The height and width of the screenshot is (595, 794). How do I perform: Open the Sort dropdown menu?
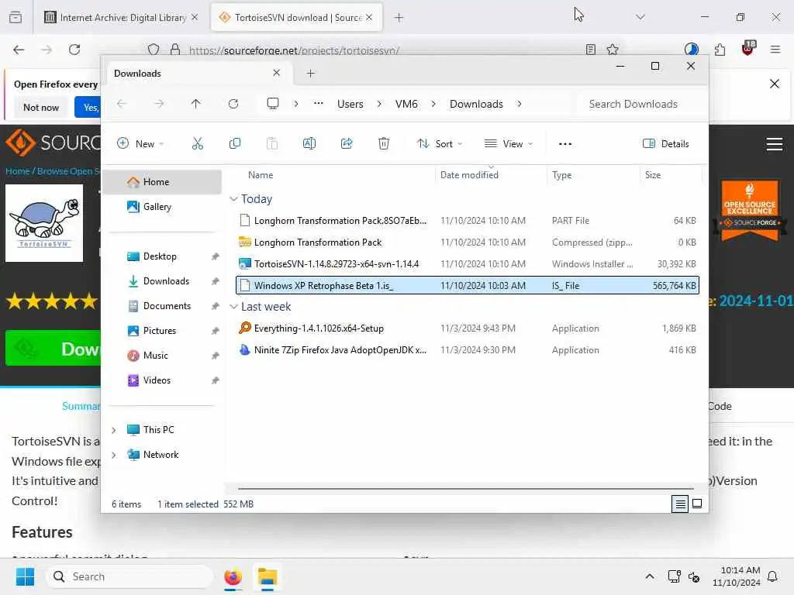point(440,143)
